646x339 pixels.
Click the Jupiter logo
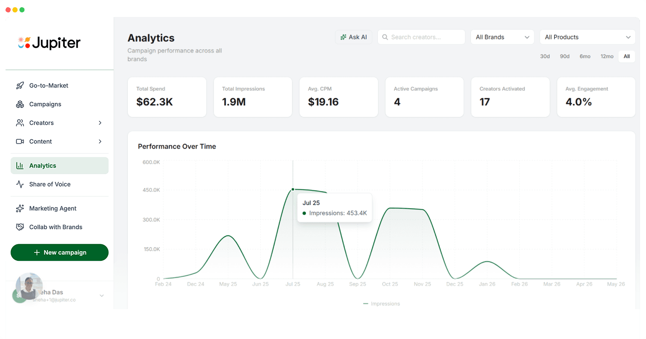pyautogui.click(x=48, y=43)
